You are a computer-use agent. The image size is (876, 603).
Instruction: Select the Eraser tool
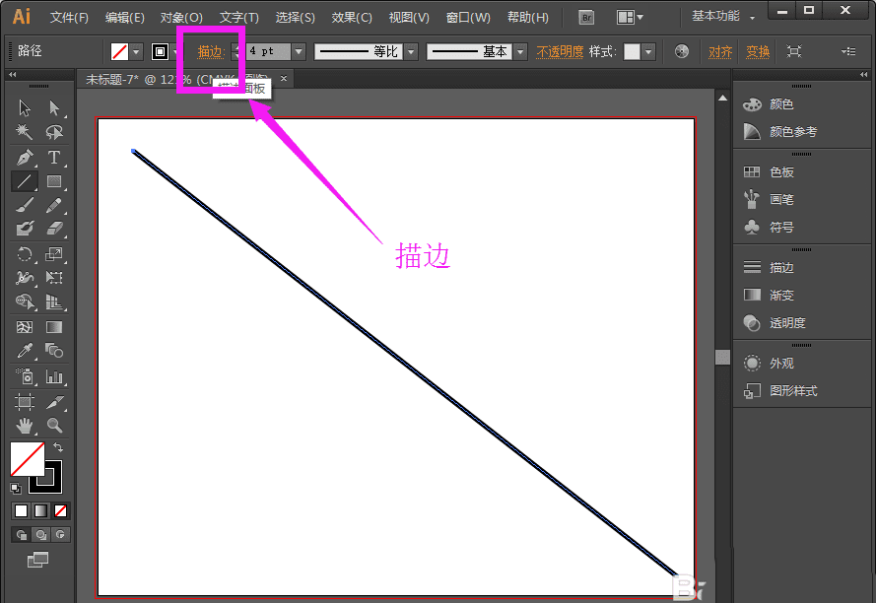[x=54, y=229]
